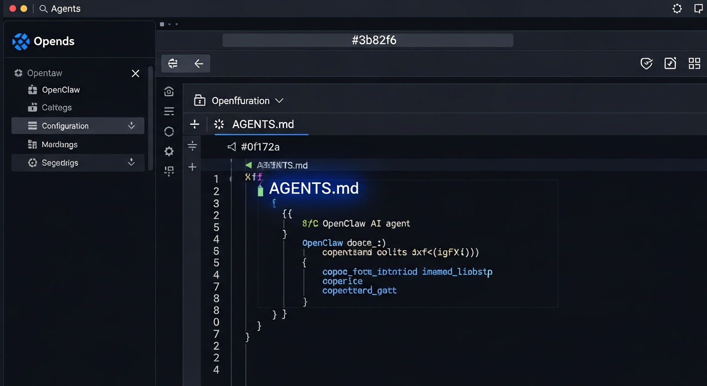Select the flowchart icon at the rail bottom
The image size is (707, 386).
[169, 171]
